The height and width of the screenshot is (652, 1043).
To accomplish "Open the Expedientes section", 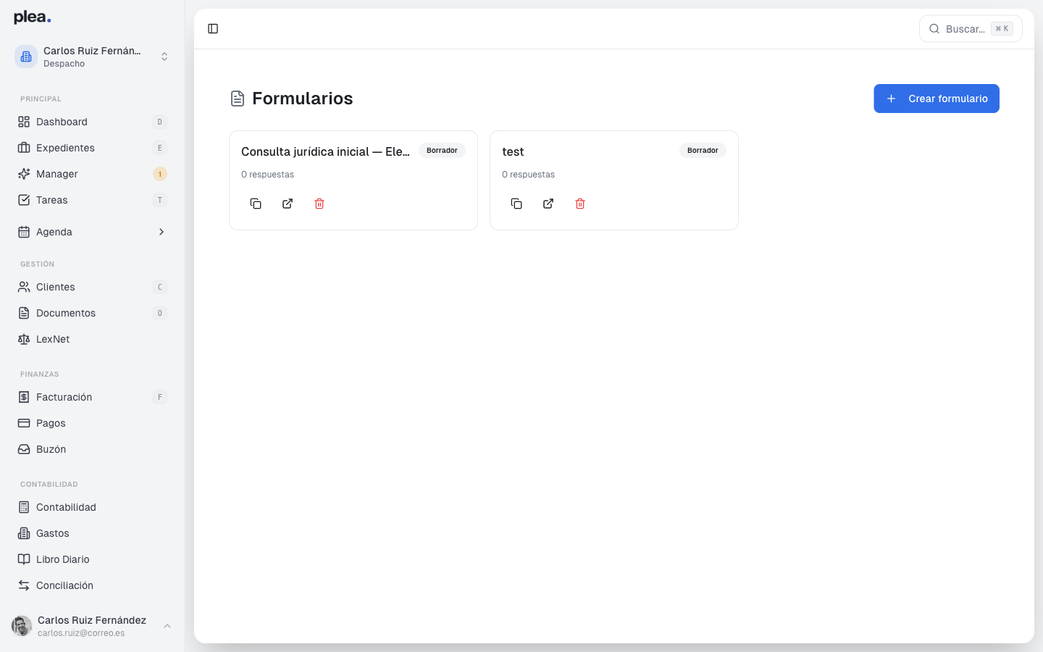I will click(93, 148).
